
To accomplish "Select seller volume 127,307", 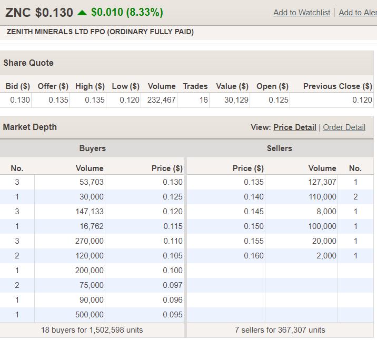I will pyautogui.click(x=322, y=182).
